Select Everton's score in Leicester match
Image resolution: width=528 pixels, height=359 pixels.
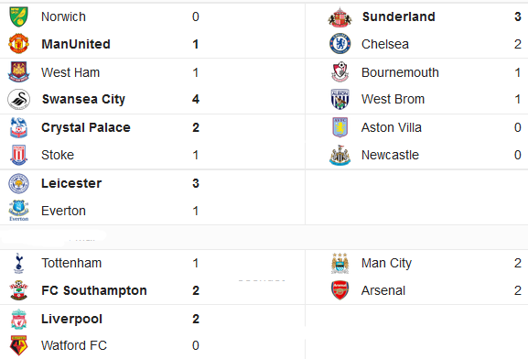[195, 211]
